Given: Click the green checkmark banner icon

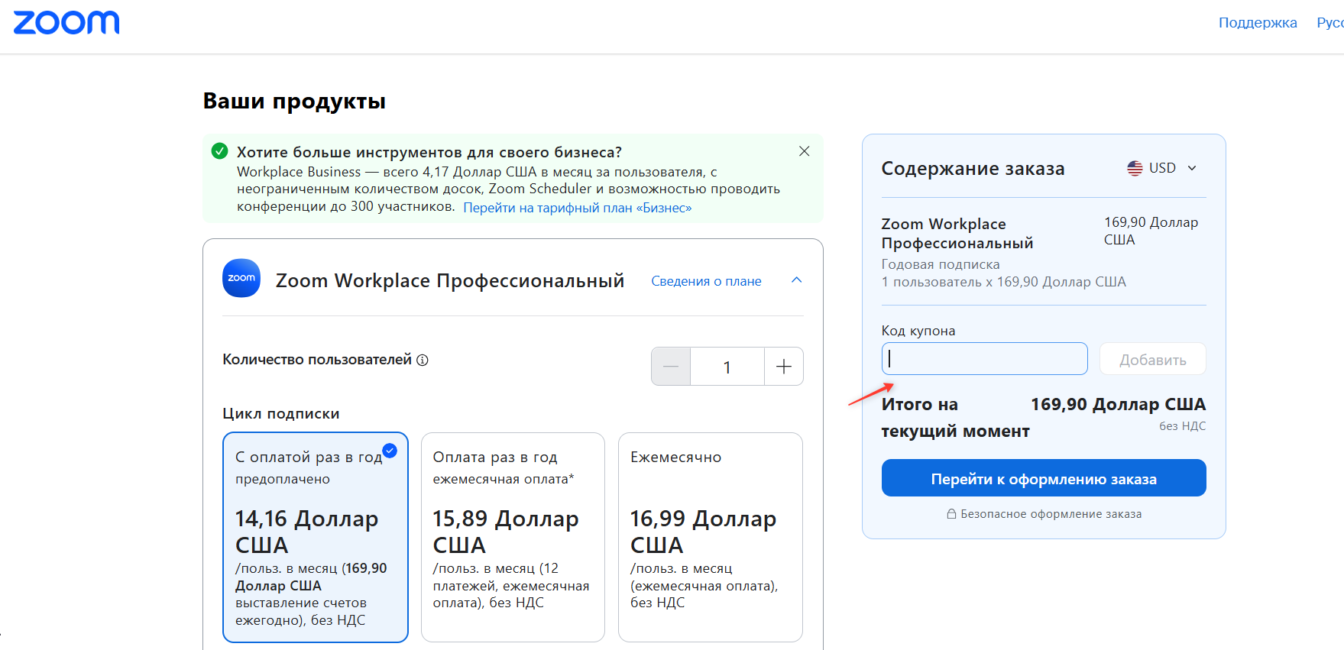Looking at the screenshot, I should pos(220,151).
